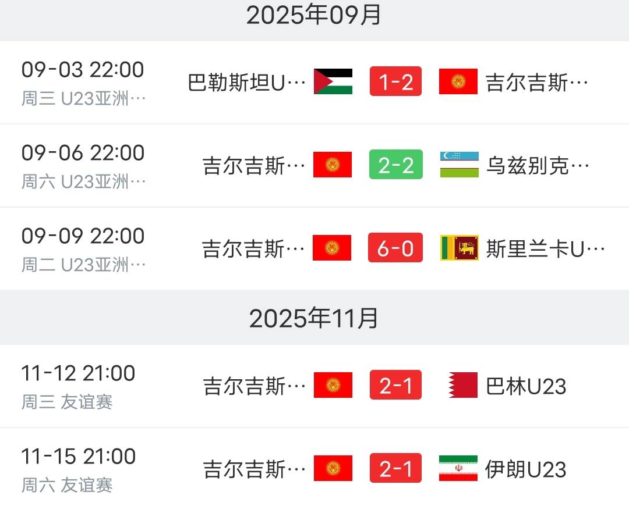This screenshot has width=629, height=506.
Task: Open the 6-0 score badge
Action: [395, 248]
